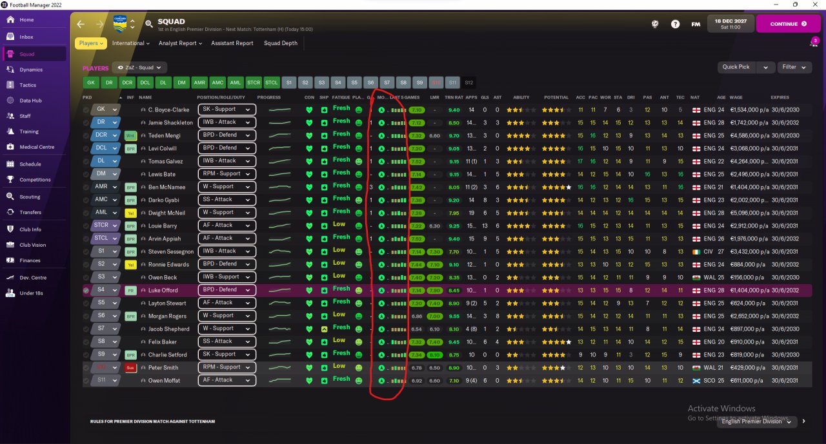Screen dimensions: 826x444
Task: Open the Dev. Centre
Action: coord(34,278)
